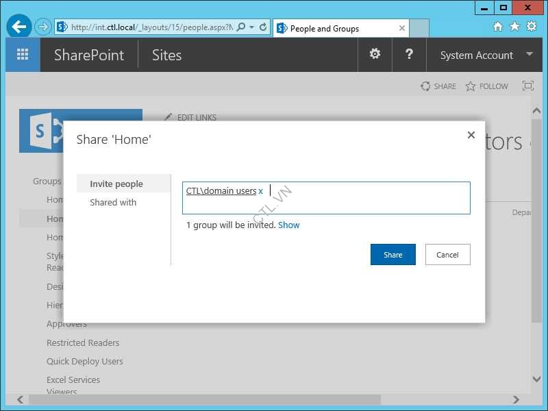
Task: Open the address bar search dropdown
Action: (x=251, y=27)
